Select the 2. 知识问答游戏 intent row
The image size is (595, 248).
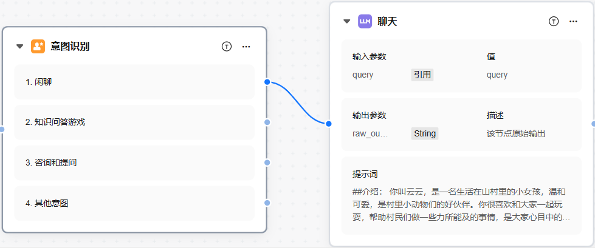tap(134, 122)
